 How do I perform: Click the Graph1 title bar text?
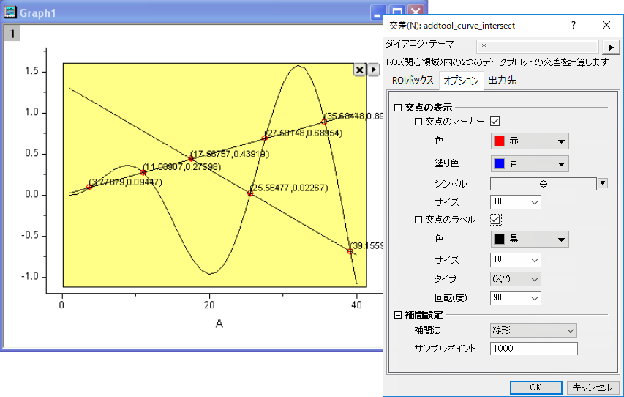pos(38,13)
